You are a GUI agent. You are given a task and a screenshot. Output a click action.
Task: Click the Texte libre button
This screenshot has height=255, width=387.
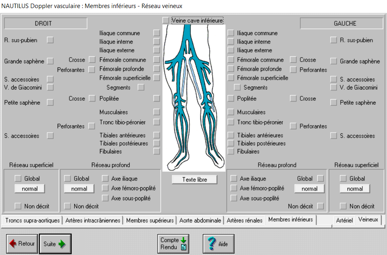(194, 179)
